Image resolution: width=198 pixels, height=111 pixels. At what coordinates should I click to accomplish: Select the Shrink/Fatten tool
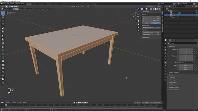coord(3,76)
